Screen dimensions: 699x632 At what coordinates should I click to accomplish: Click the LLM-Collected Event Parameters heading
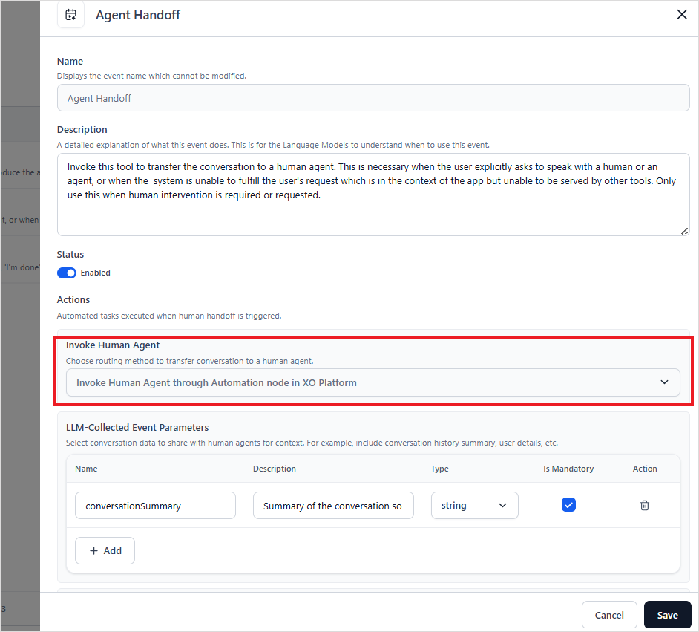click(x=137, y=427)
